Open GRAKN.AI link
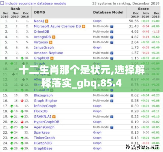 (x=42, y=117)
